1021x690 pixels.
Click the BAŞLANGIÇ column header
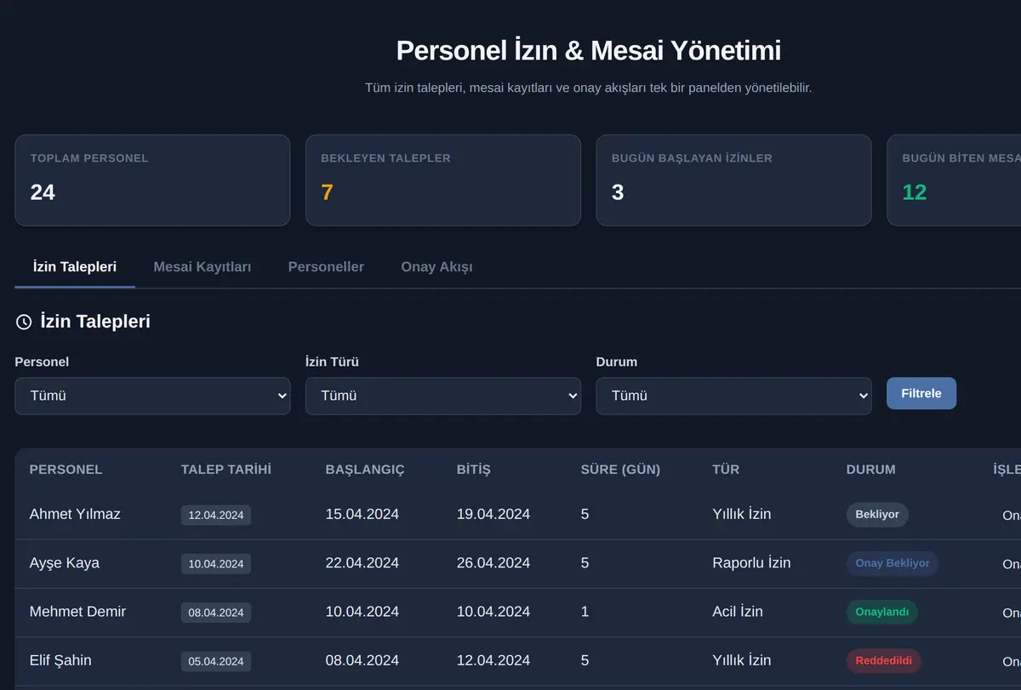pyautogui.click(x=365, y=470)
